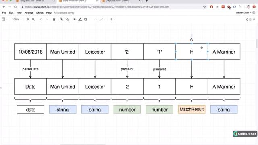Click the globe language icon

point(254,12)
